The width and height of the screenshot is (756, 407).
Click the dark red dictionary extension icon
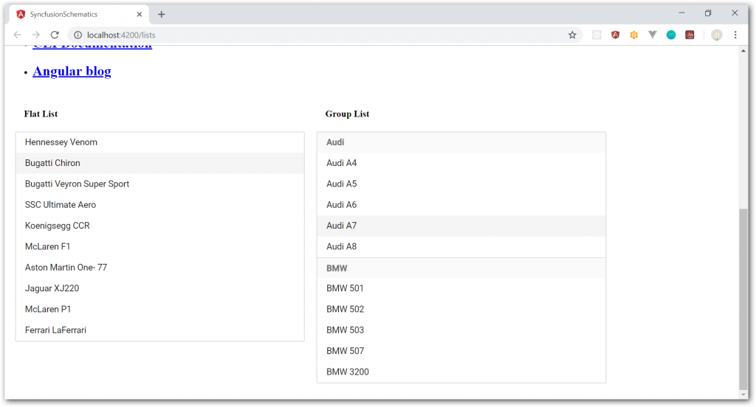(690, 35)
